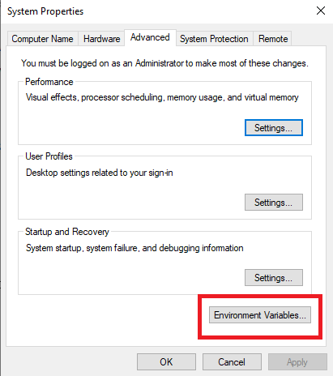Screen dimensions: 333x376
Task: Click the System Properties title bar text
Action: point(45,11)
